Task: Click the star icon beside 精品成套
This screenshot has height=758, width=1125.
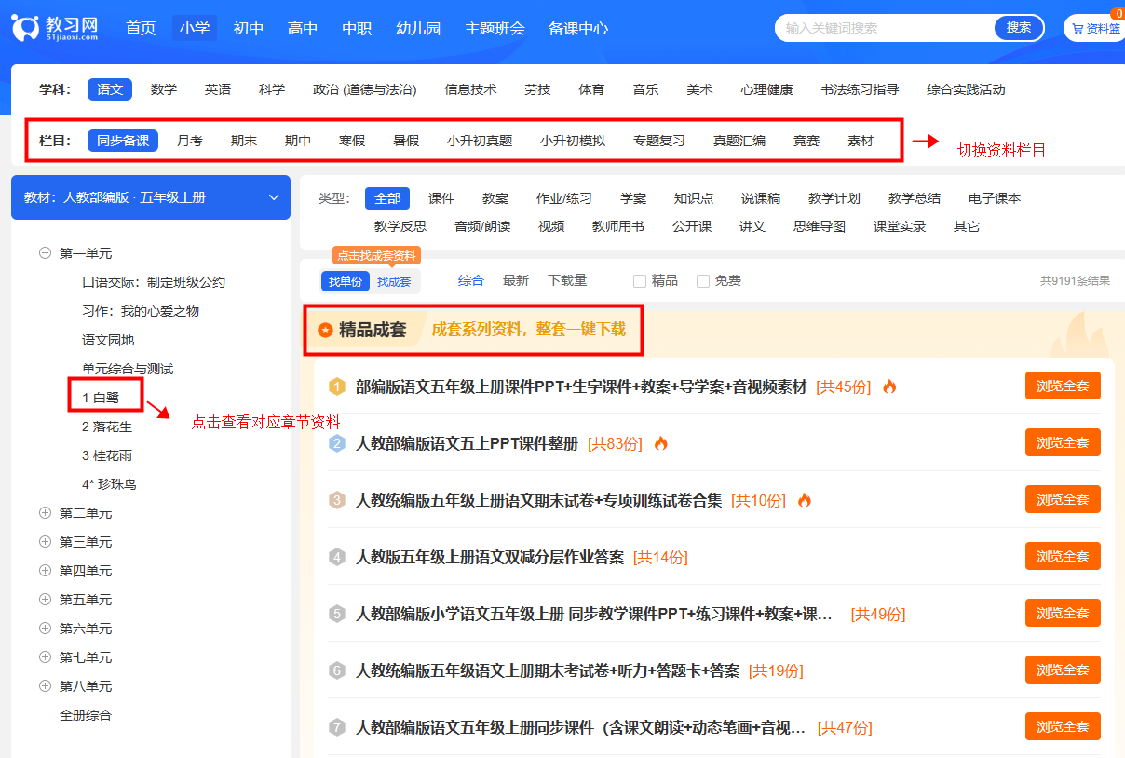Action: (325, 330)
